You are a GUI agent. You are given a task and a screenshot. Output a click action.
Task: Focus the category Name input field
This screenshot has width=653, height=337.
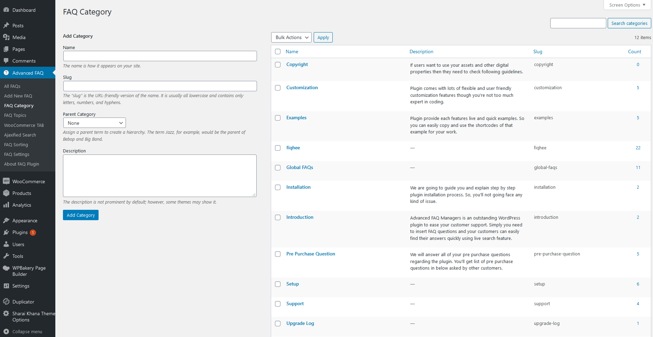tap(160, 56)
